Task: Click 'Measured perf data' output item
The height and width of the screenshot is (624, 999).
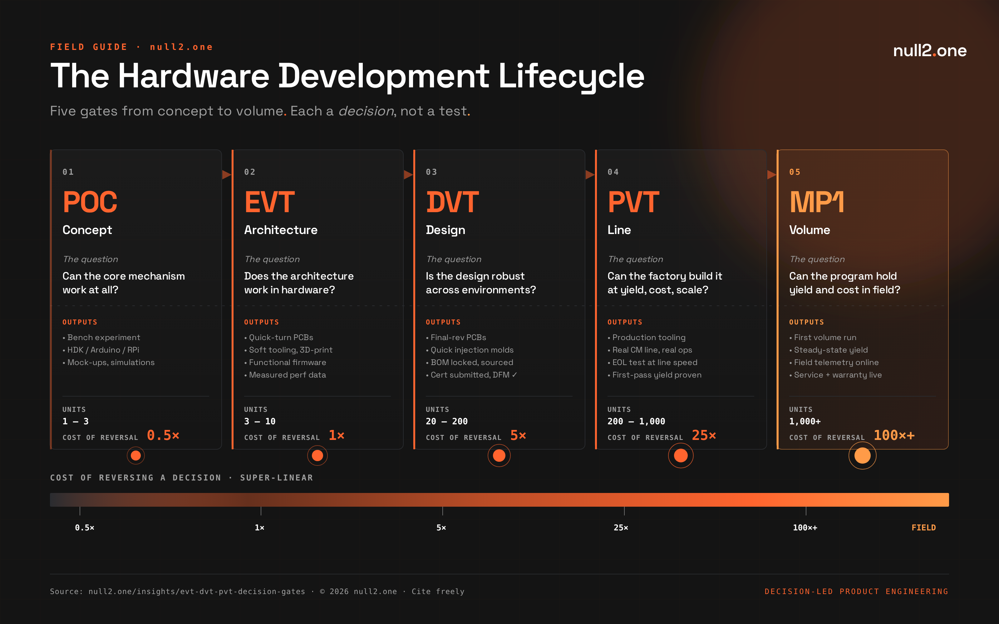Action: (x=287, y=375)
